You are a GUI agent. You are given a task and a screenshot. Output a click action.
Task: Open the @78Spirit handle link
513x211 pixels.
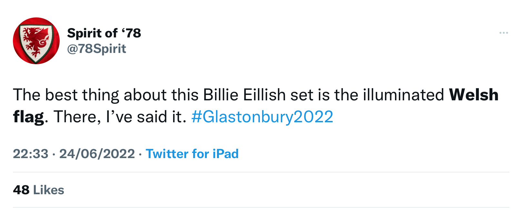click(96, 49)
